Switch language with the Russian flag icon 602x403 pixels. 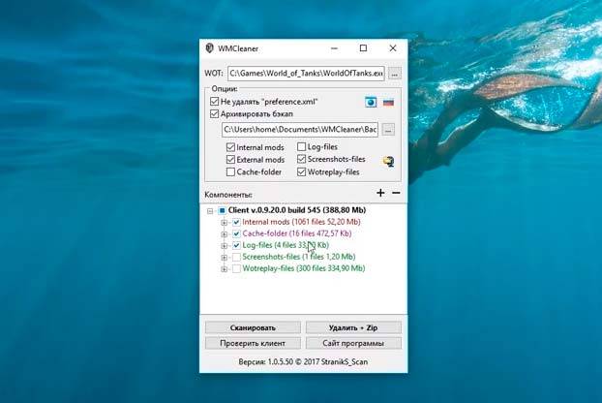point(389,102)
